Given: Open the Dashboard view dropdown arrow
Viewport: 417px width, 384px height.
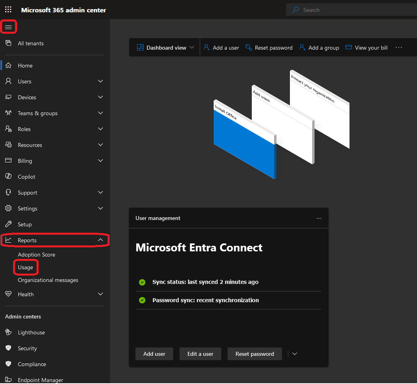Looking at the screenshot, I should point(192,47).
